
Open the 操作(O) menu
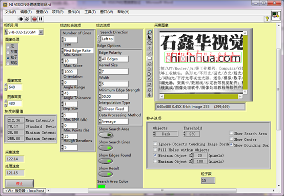point(74,12)
